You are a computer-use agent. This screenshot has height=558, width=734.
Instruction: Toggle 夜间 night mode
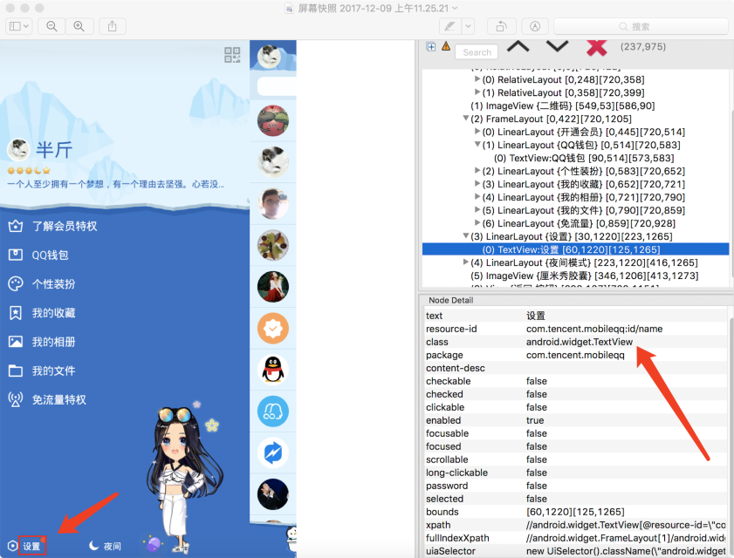click(106, 546)
